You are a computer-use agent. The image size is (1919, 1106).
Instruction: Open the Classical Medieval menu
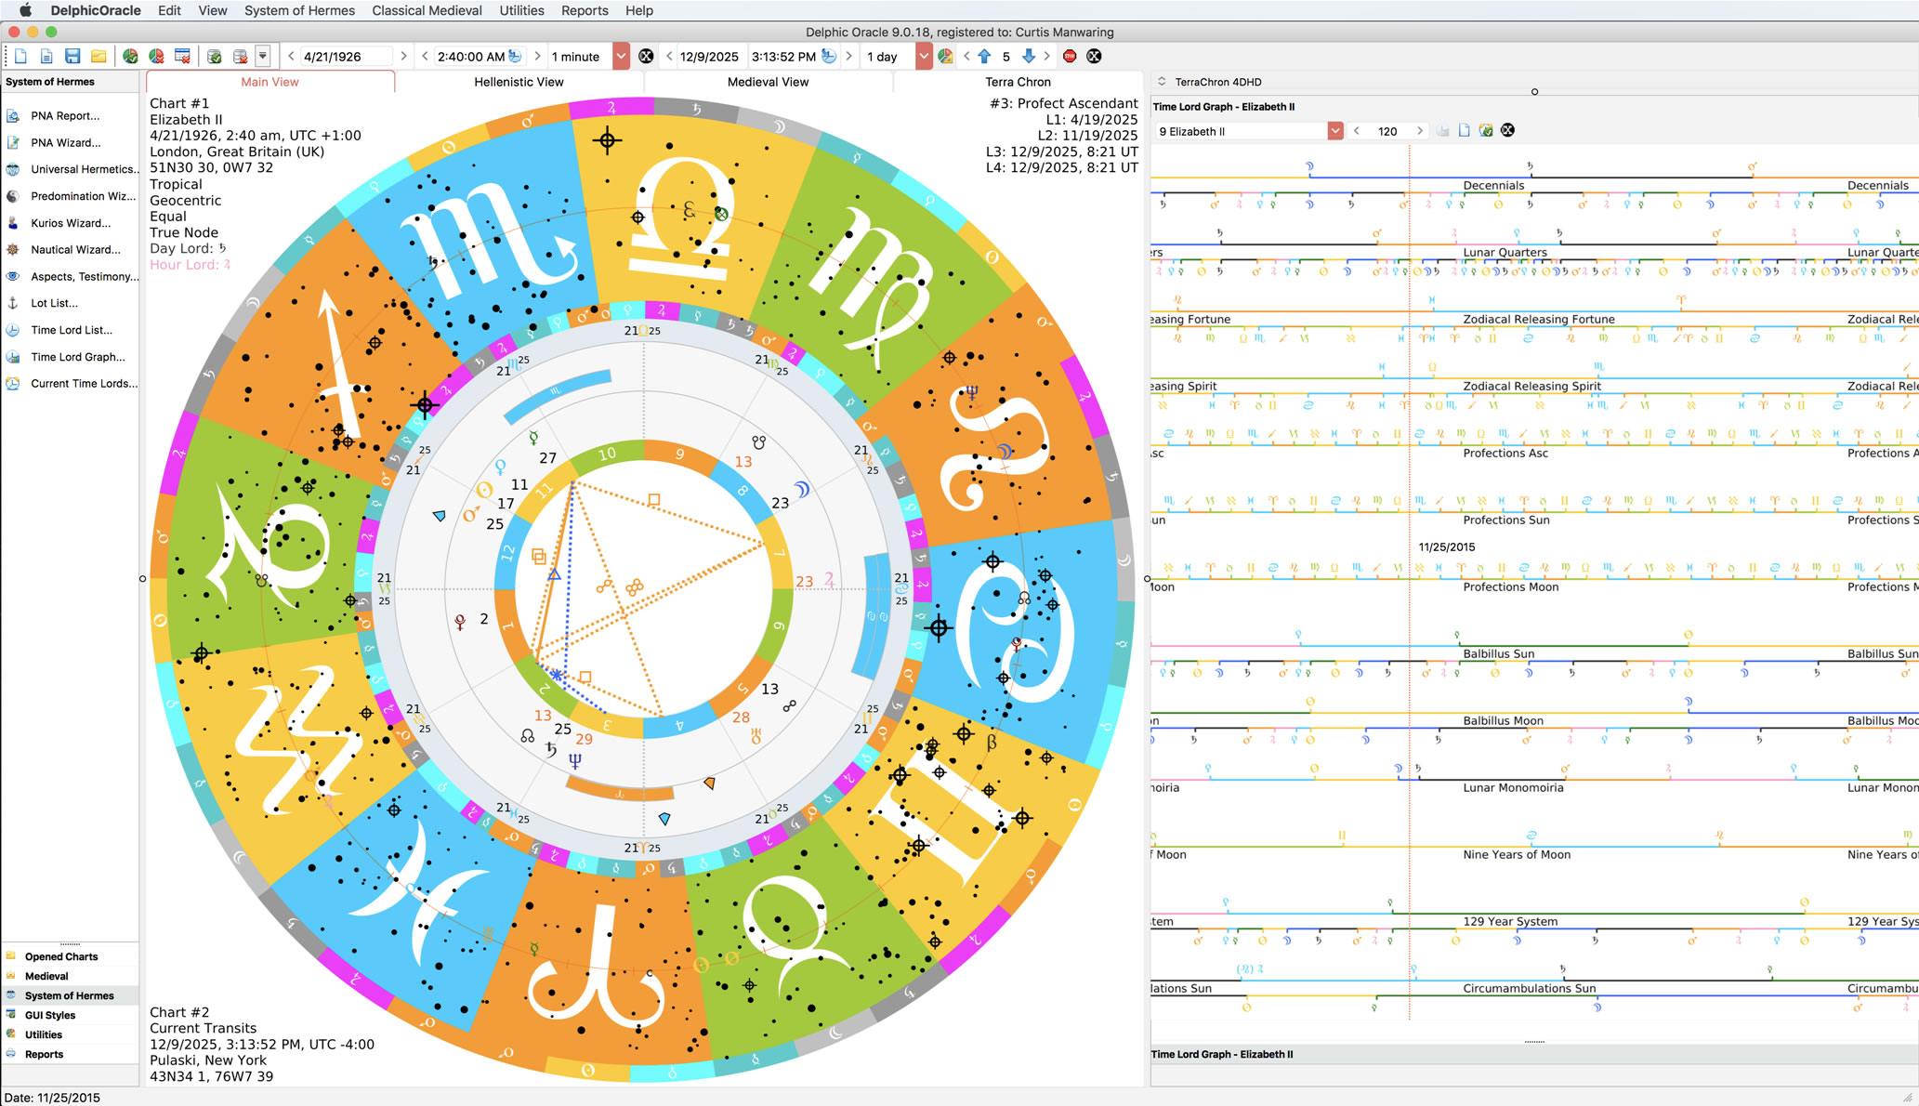coord(427,10)
